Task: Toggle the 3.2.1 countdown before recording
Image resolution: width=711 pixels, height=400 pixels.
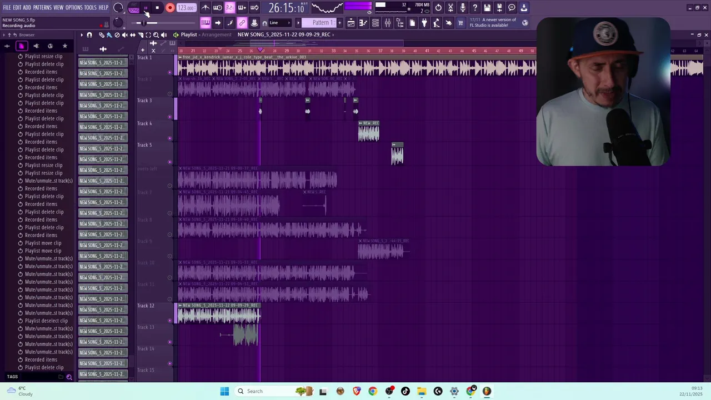Action: click(230, 8)
